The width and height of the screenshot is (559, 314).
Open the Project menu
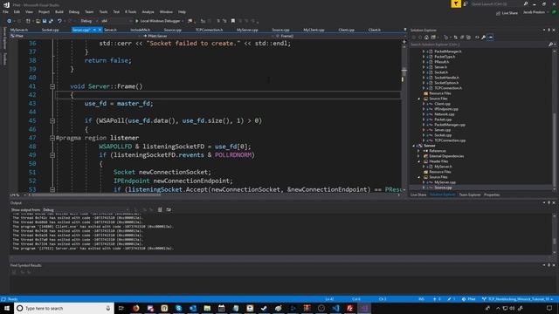pyautogui.click(x=44, y=11)
